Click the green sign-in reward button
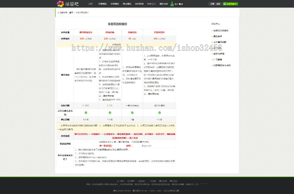Viewport: 294px width, 194px height. click(x=230, y=4)
